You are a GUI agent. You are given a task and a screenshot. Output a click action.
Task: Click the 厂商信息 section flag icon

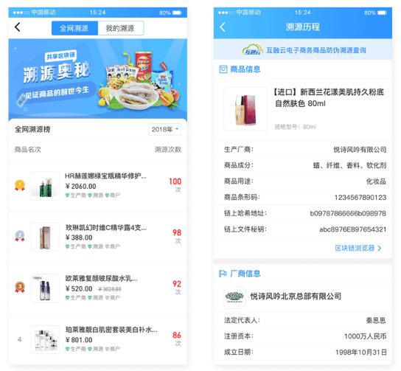tap(223, 274)
